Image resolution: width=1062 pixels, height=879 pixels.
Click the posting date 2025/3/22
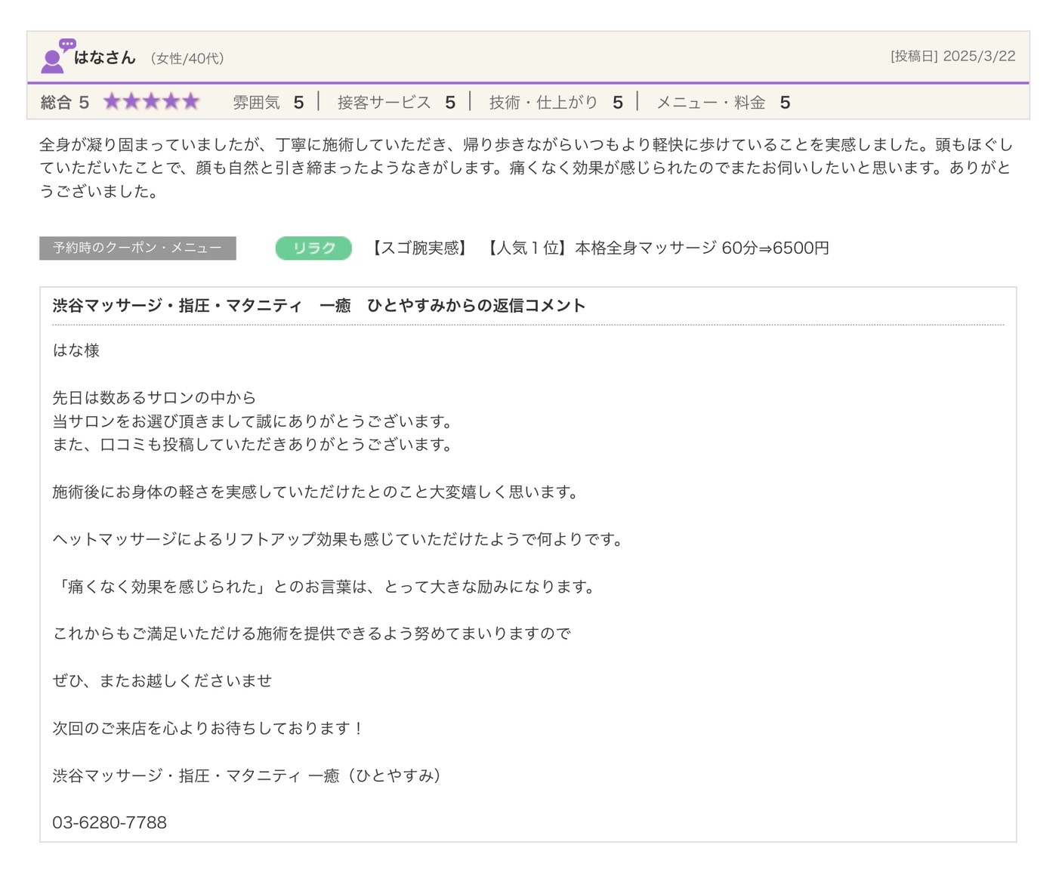(979, 56)
